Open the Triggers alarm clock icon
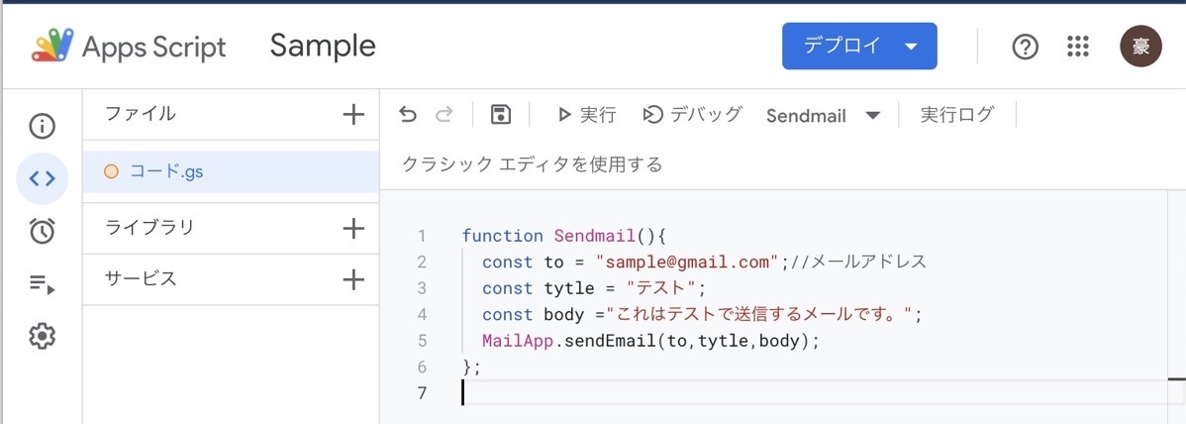1186x424 pixels. pyautogui.click(x=43, y=230)
